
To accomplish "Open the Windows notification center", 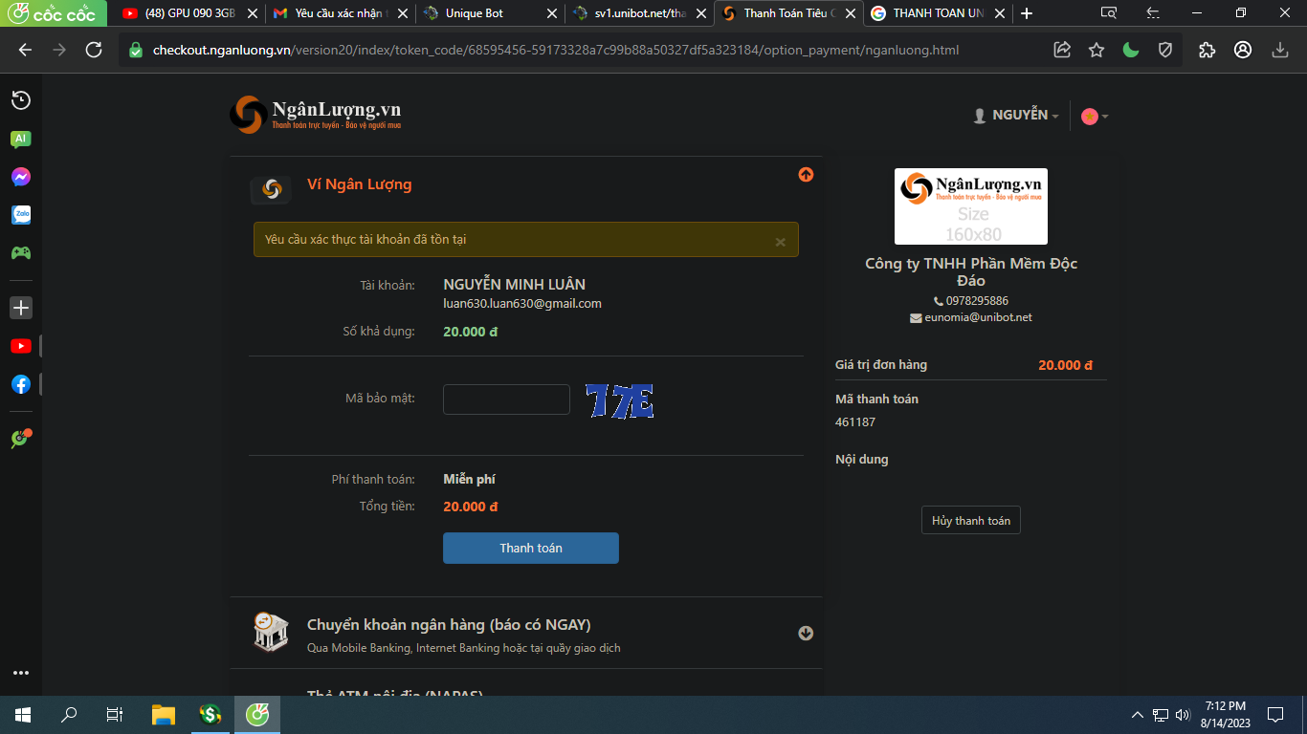I will click(x=1275, y=714).
